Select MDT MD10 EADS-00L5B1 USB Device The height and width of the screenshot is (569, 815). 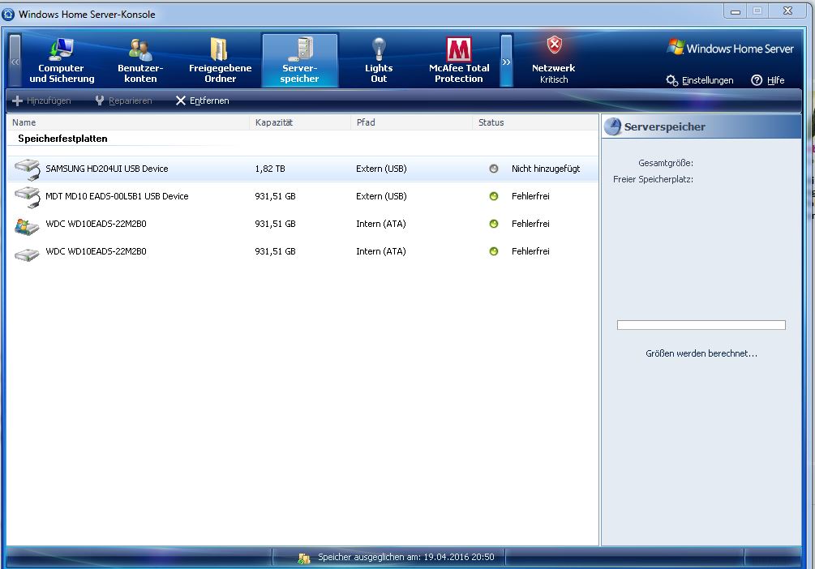[302, 196]
